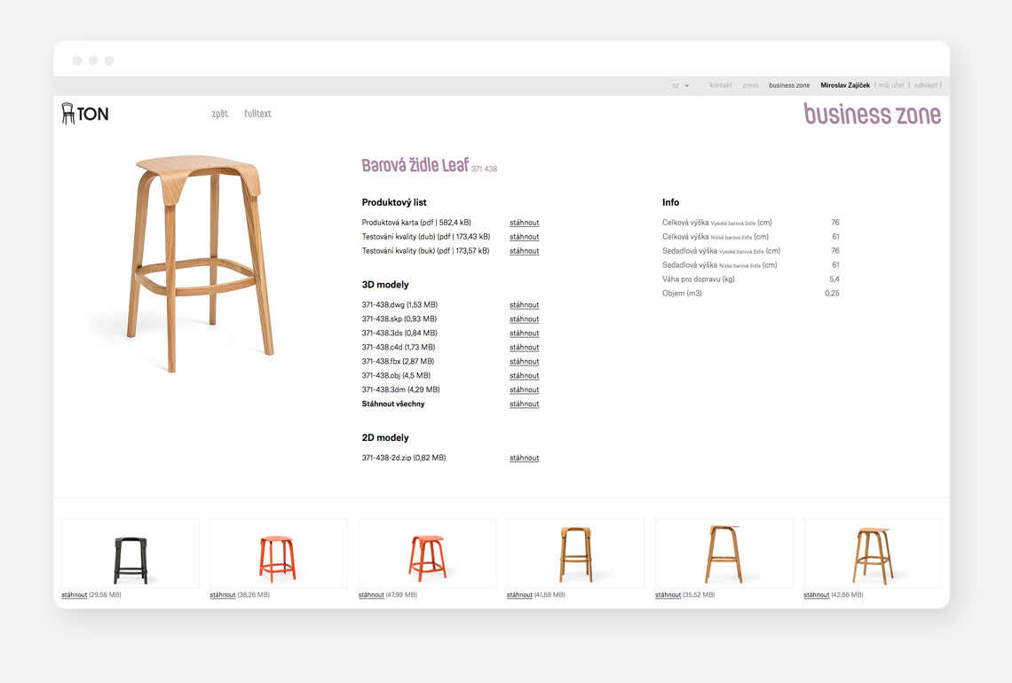Screen dimensions: 1012x683
Task: Click the TON chair logo
Action: pyautogui.click(x=85, y=114)
